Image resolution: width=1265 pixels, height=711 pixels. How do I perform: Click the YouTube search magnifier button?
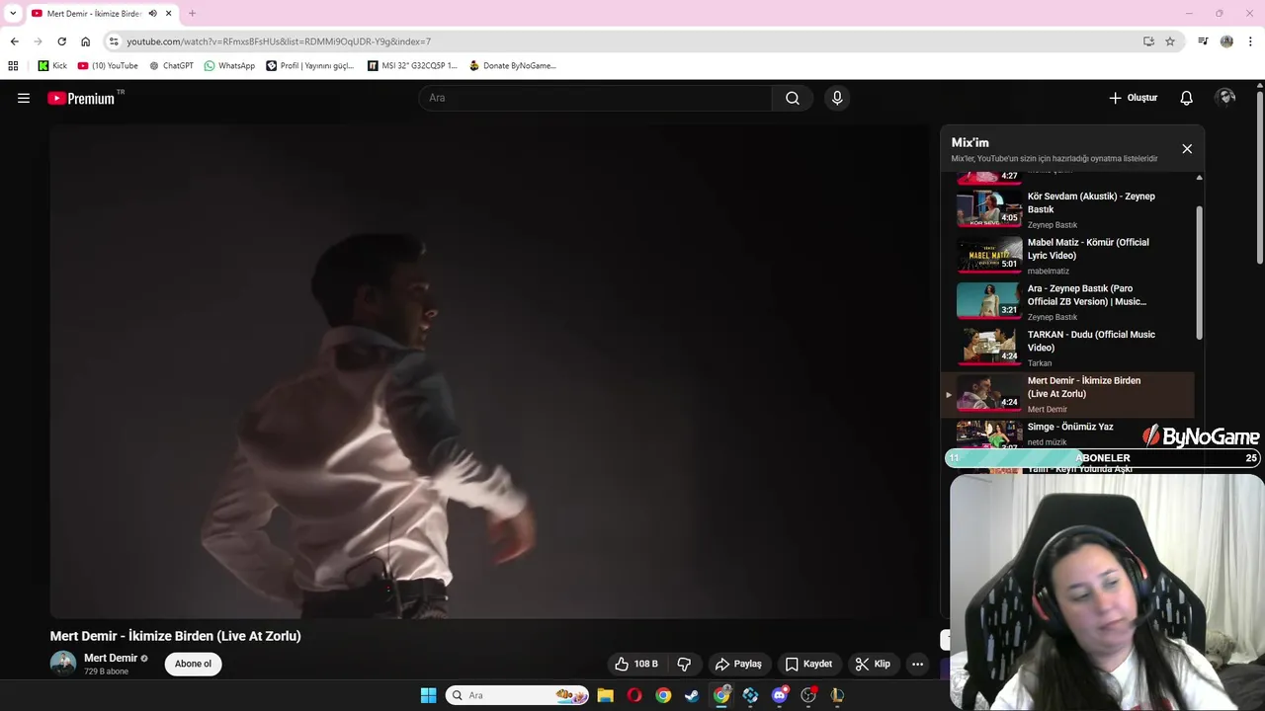(793, 98)
